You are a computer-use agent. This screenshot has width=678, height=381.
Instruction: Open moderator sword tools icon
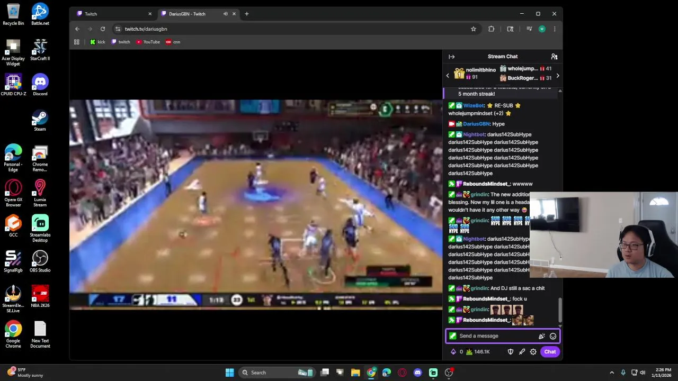[522, 352]
